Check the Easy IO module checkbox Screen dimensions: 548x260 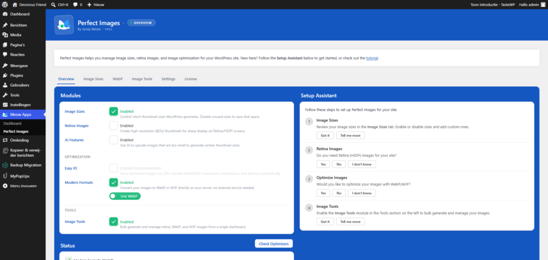point(113,169)
